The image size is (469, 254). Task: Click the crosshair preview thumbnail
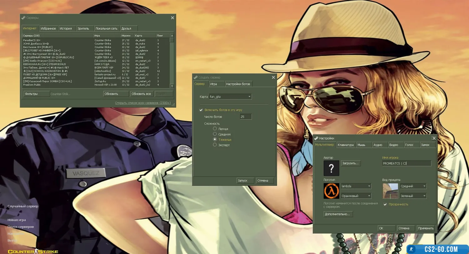click(390, 191)
